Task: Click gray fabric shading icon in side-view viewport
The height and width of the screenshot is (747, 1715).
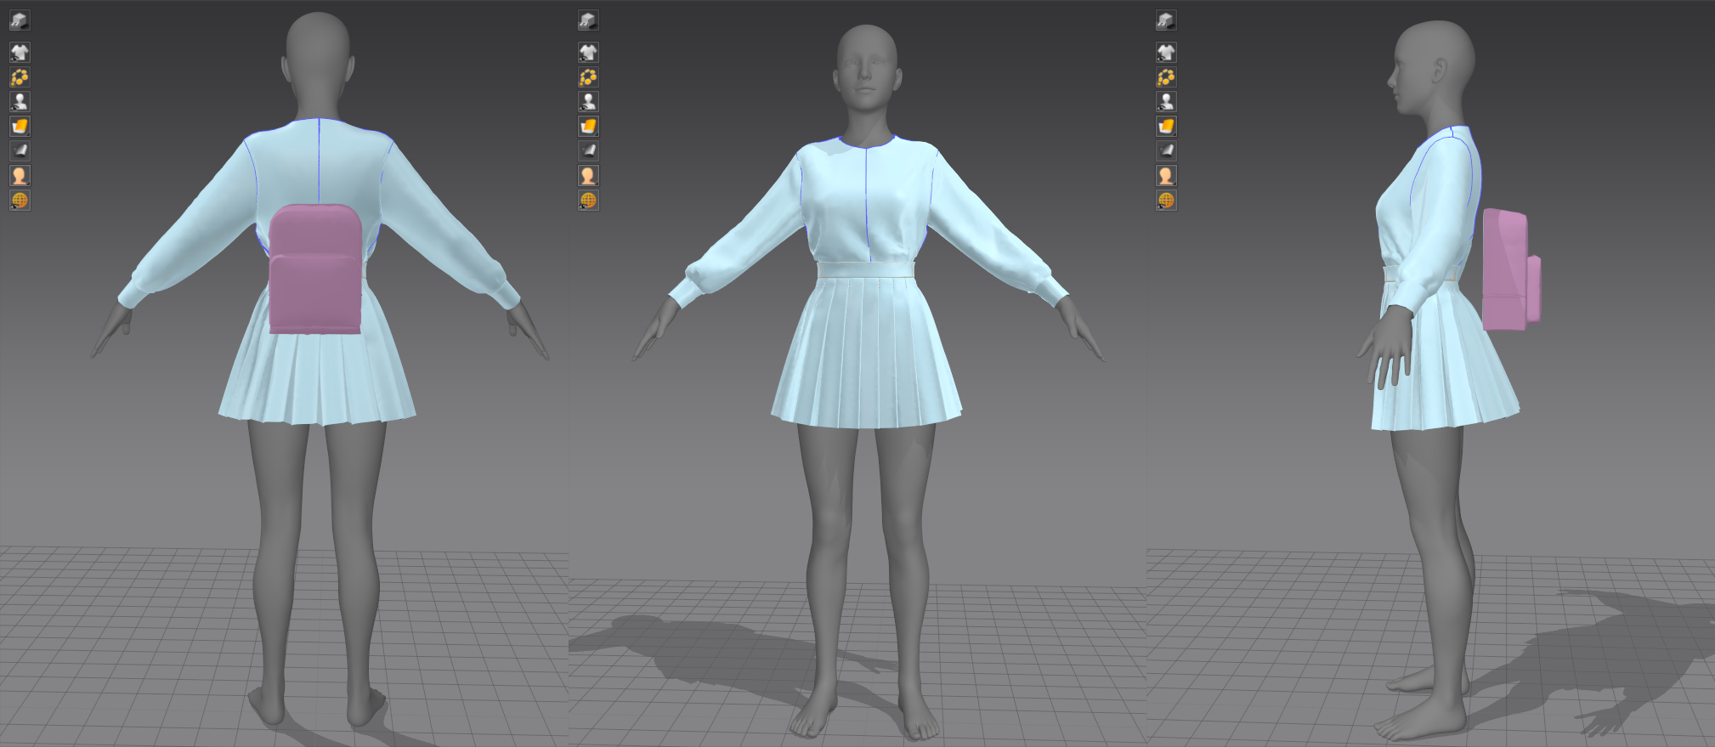Action: tap(1166, 151)
